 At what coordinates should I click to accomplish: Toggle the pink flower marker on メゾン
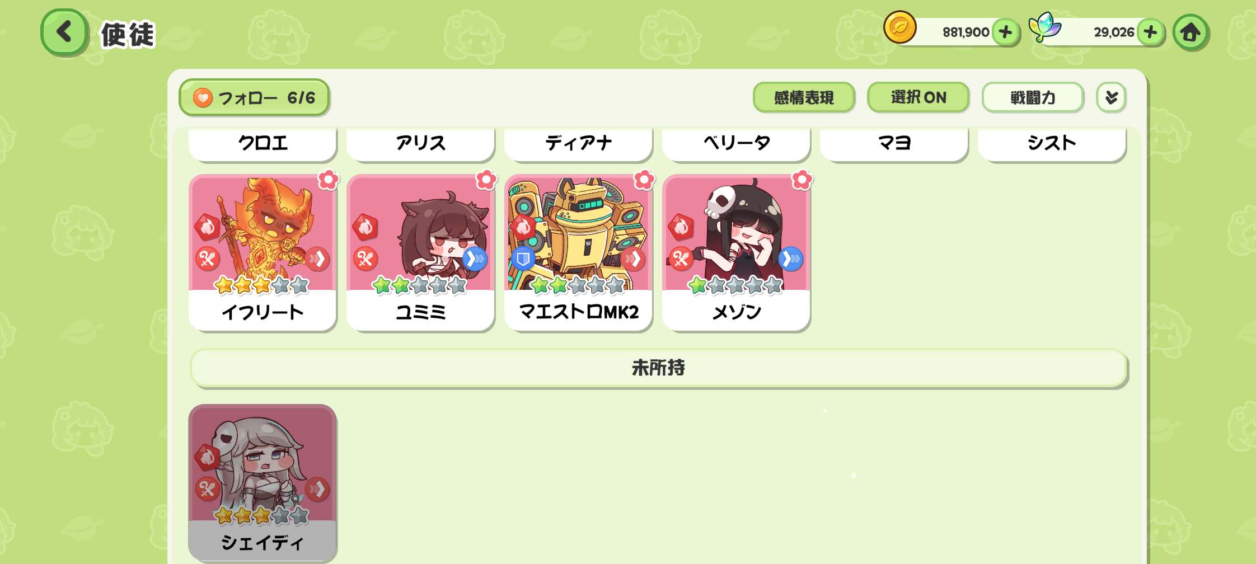[802, 180]
